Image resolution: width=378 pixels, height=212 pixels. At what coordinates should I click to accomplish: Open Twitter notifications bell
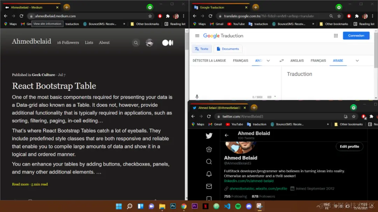(x=209, y=174)
